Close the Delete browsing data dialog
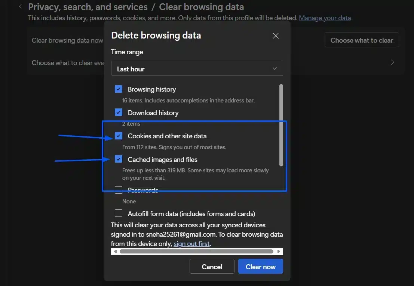This screenshot has width=414, height=286. click(x=276, y=36)
